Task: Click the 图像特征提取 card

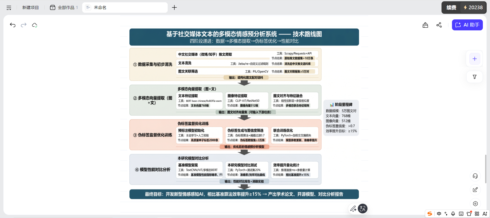Action: point(247,101)
